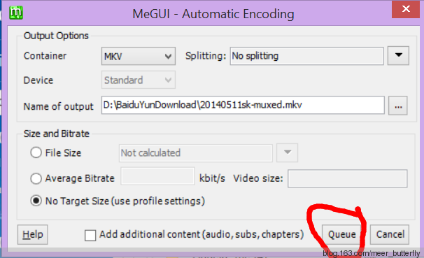Expand the file size preset arrow

(287, 153)
